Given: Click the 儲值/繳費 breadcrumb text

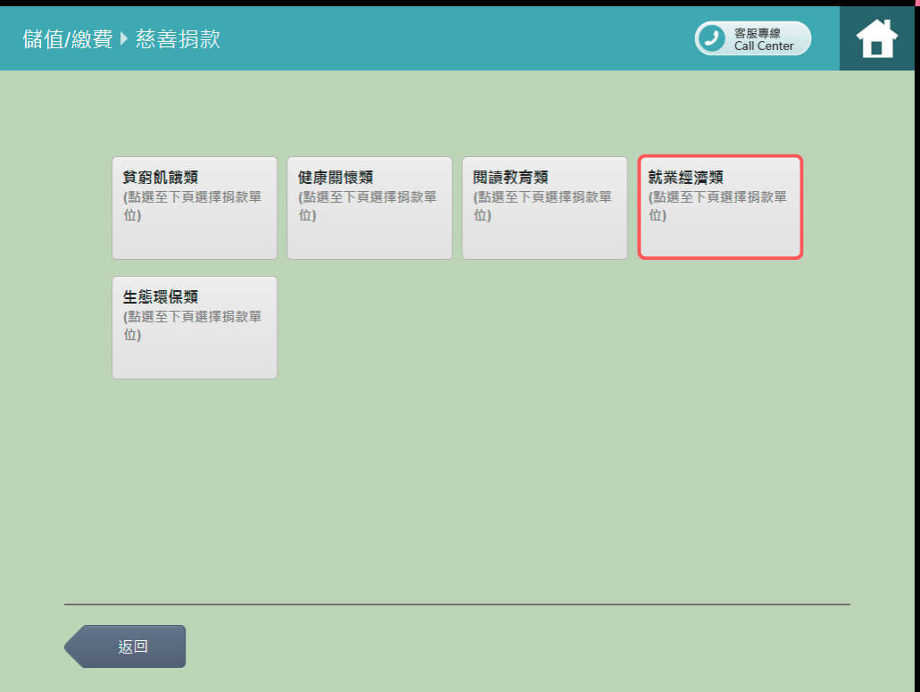Looking at the screenshot, I should click(68, 39).
